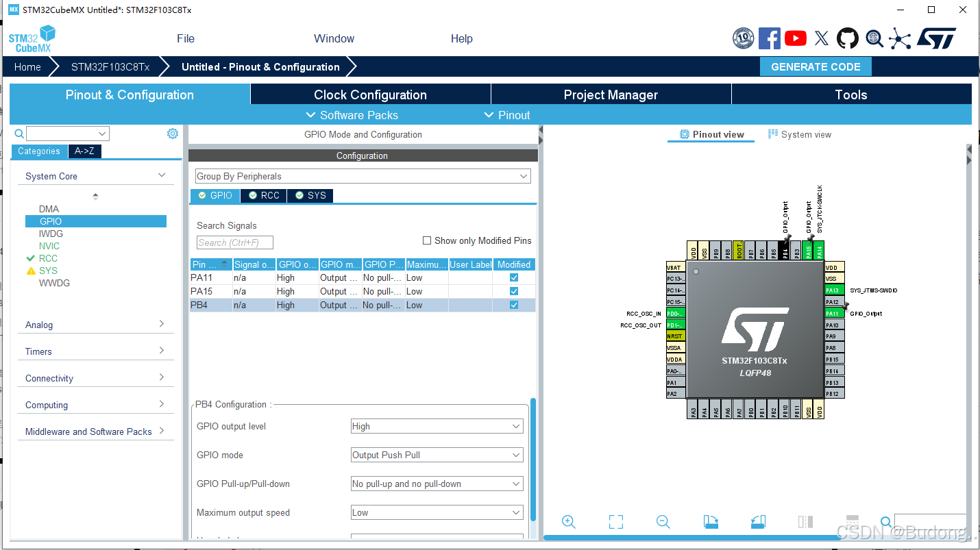Zoom in on the pinout view

click(x=568, y=522)
